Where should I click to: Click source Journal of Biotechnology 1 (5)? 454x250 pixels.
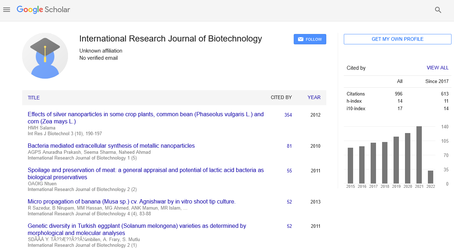click(x=82, y=158)
